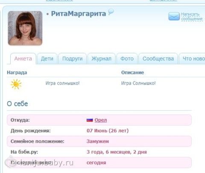Viewport: 205px width, 173px height.
Task: Click the speech bubble icon beside username
Action: pyautogui.click(x=111, y=12)
